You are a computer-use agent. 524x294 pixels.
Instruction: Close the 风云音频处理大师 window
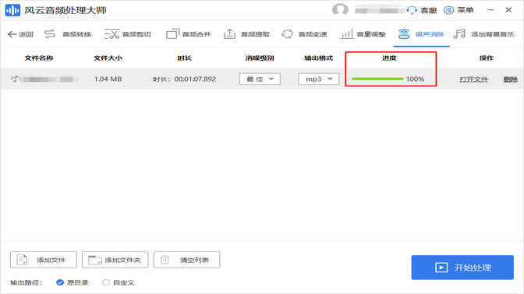pyautogui.click(x=508, y=10)
